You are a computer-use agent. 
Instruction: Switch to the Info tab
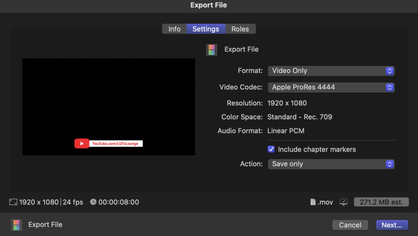coord(174,29)
